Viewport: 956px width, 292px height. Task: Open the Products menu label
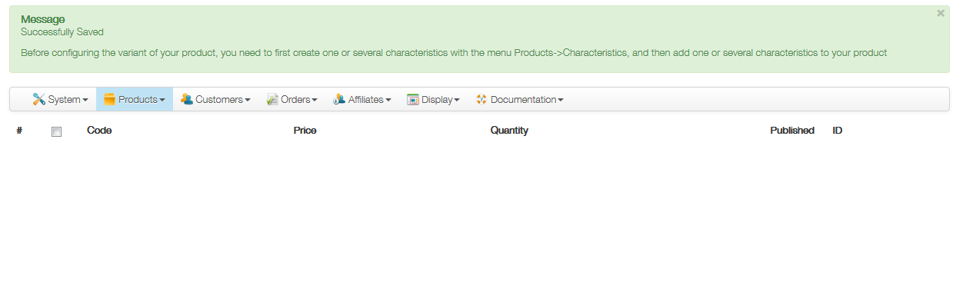[138, 99]
